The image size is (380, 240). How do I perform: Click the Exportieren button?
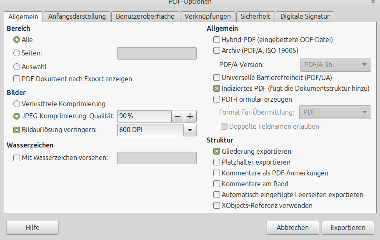point(347,227)
